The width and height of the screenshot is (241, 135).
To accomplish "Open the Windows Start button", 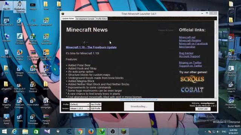I will (x=4, y=132).
